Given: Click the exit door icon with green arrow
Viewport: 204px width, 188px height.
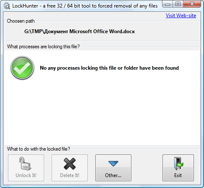Looking at the screenshot, I should click(178, 164).
